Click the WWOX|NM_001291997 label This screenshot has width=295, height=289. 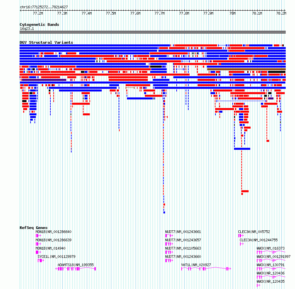pos(273,257)
